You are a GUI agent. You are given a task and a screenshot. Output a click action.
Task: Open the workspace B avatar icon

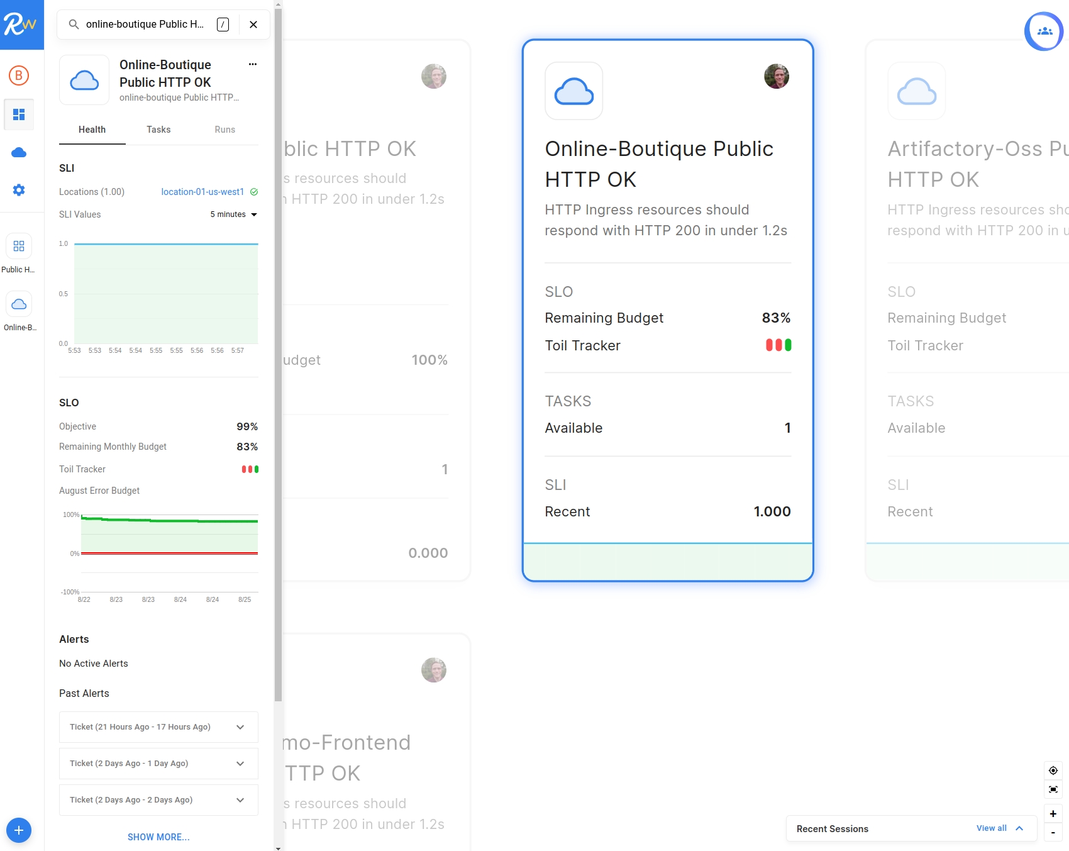[x=19, y=75]
